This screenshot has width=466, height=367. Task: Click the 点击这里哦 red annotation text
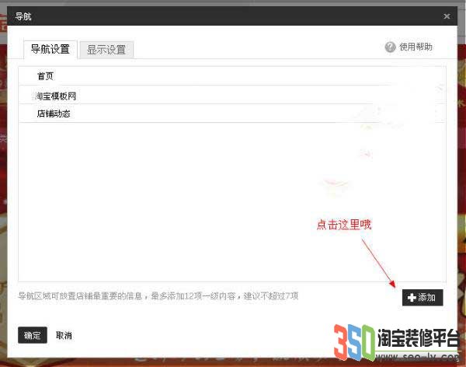343,225
